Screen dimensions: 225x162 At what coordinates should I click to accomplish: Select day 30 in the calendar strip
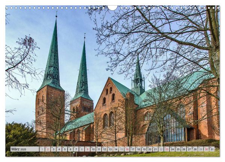tap(206, 149)
